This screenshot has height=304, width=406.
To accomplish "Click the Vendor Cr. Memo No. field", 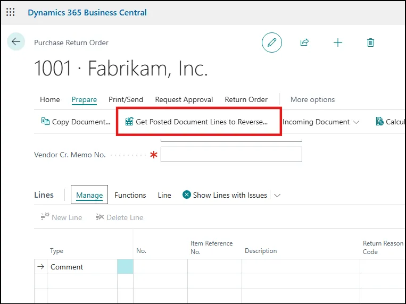I will (231, 155).
